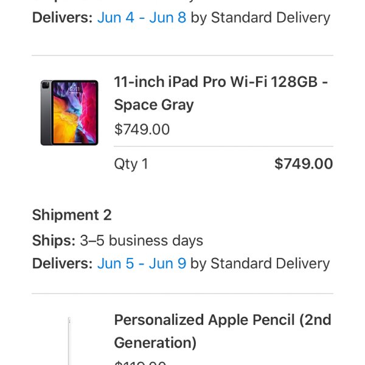Tap the Ships label in Shipment 2
Screen dimensions: 365x365
[x=54, y=240]
